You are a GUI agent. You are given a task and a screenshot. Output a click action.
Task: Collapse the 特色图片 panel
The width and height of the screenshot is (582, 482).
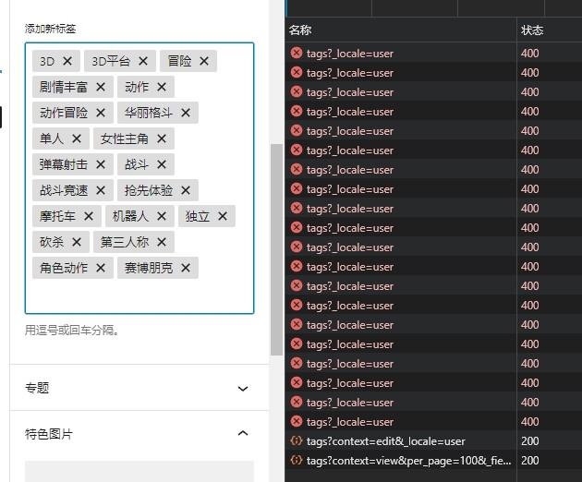pos(242,433)
